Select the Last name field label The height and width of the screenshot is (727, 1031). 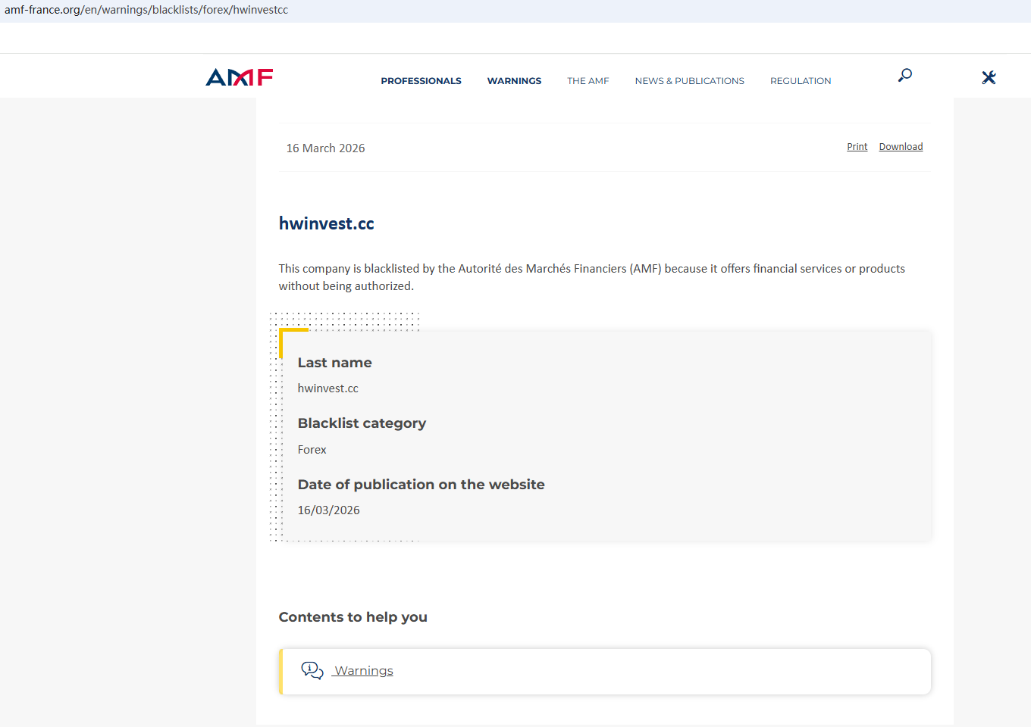pyautogui.click(x=334, y=363)
